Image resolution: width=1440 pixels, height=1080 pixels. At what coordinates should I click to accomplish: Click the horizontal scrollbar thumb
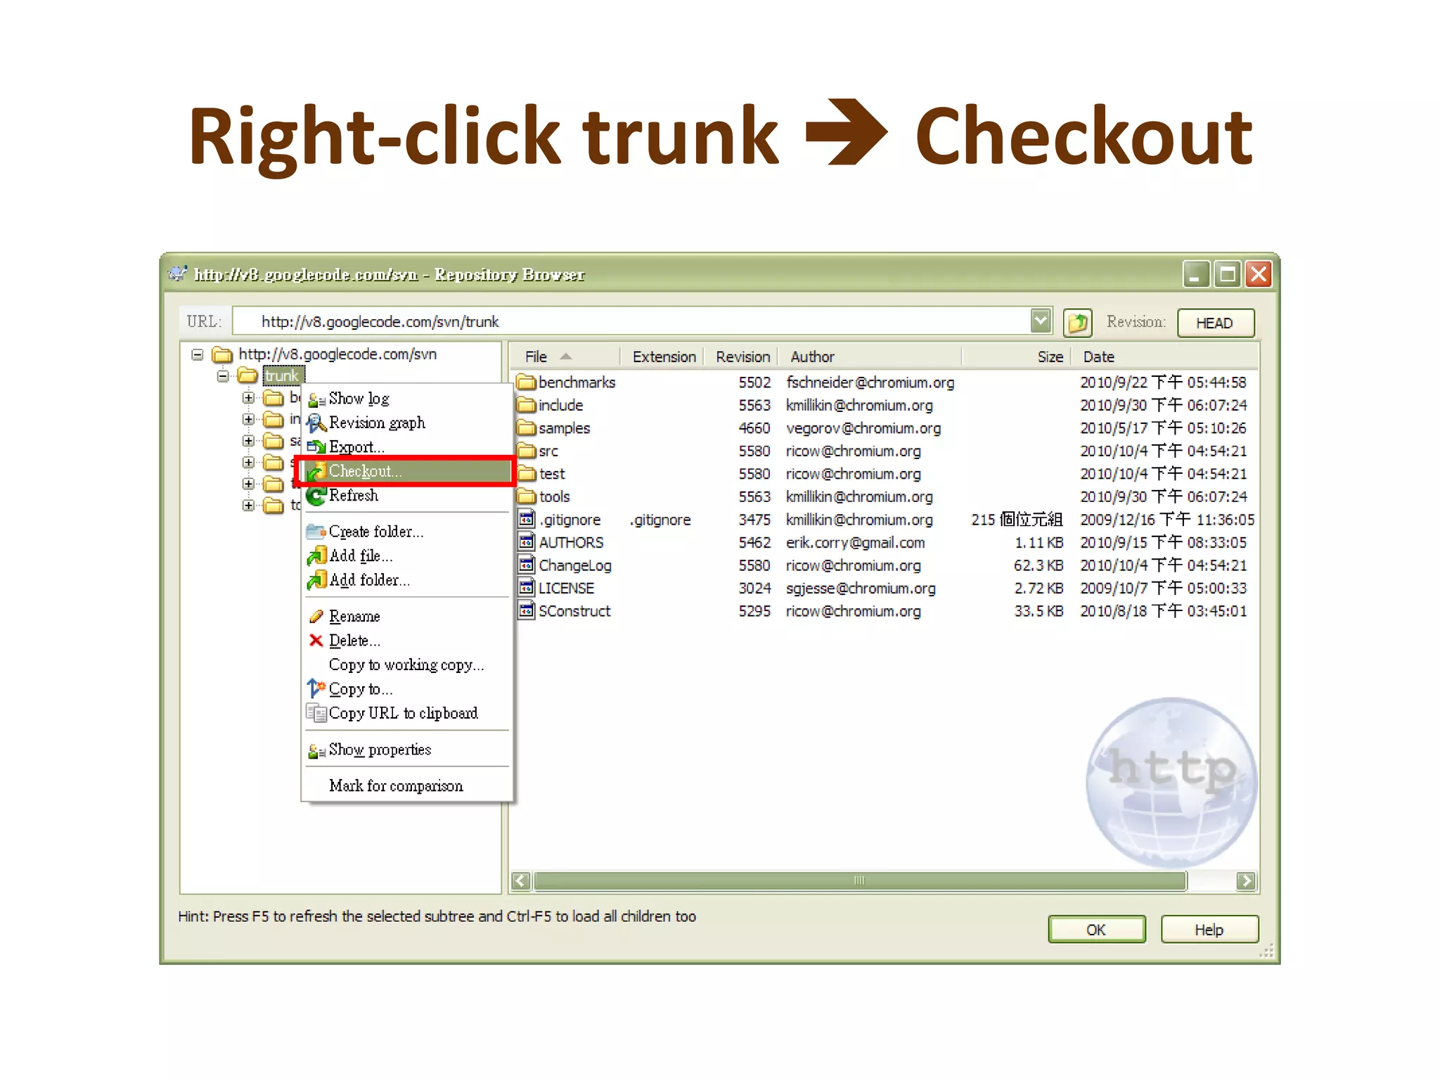point(860,880)
